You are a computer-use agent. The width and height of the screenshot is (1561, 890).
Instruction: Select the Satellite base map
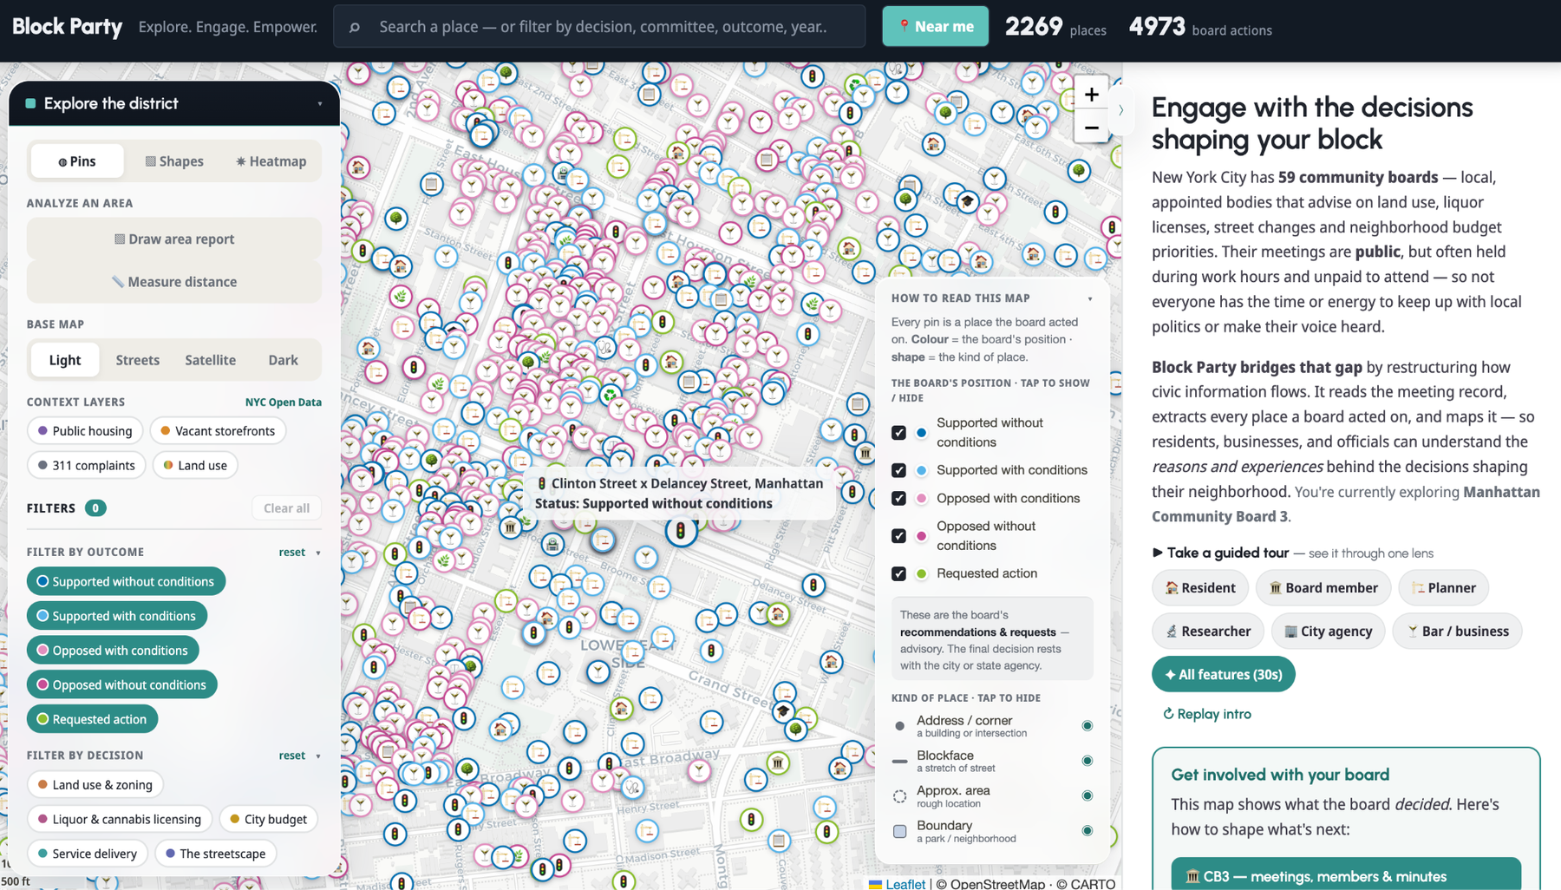coord(211,360)
